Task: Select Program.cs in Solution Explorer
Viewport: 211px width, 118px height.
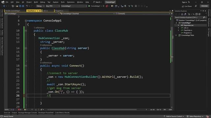Action: coord(188,33)
